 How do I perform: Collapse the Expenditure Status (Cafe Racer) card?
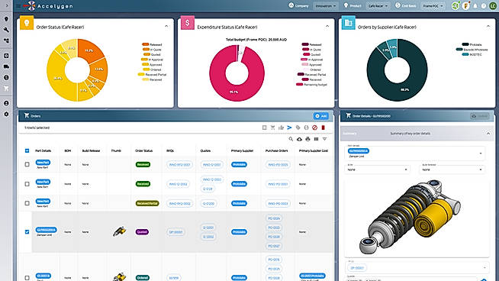coord(327,27)
